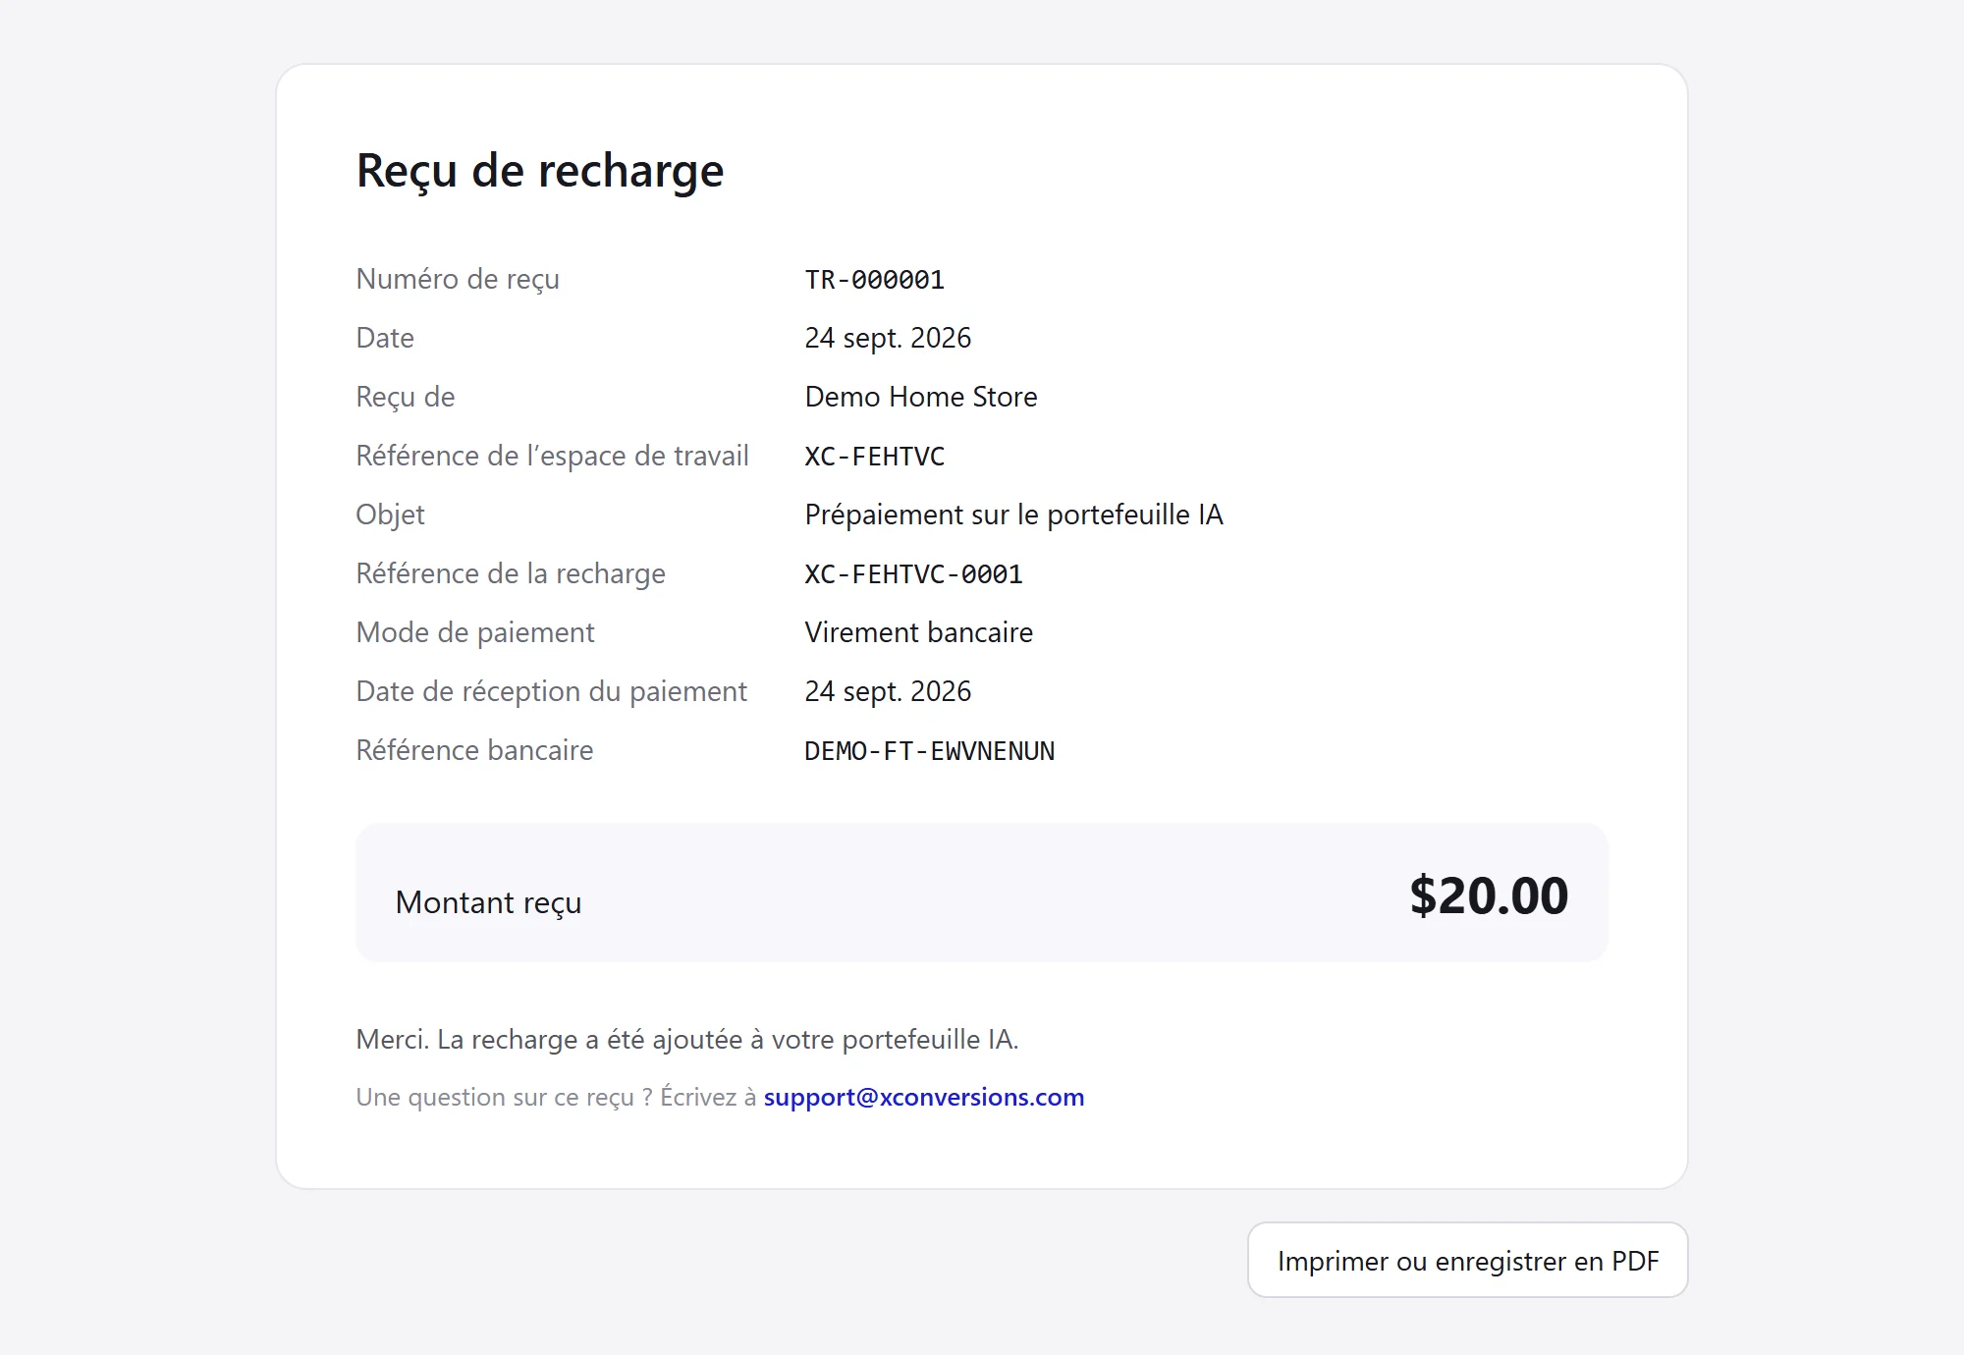1964x1355 pixels.
Task: Click the 'Reçu de recharge' heading
Action: point(540,171)
